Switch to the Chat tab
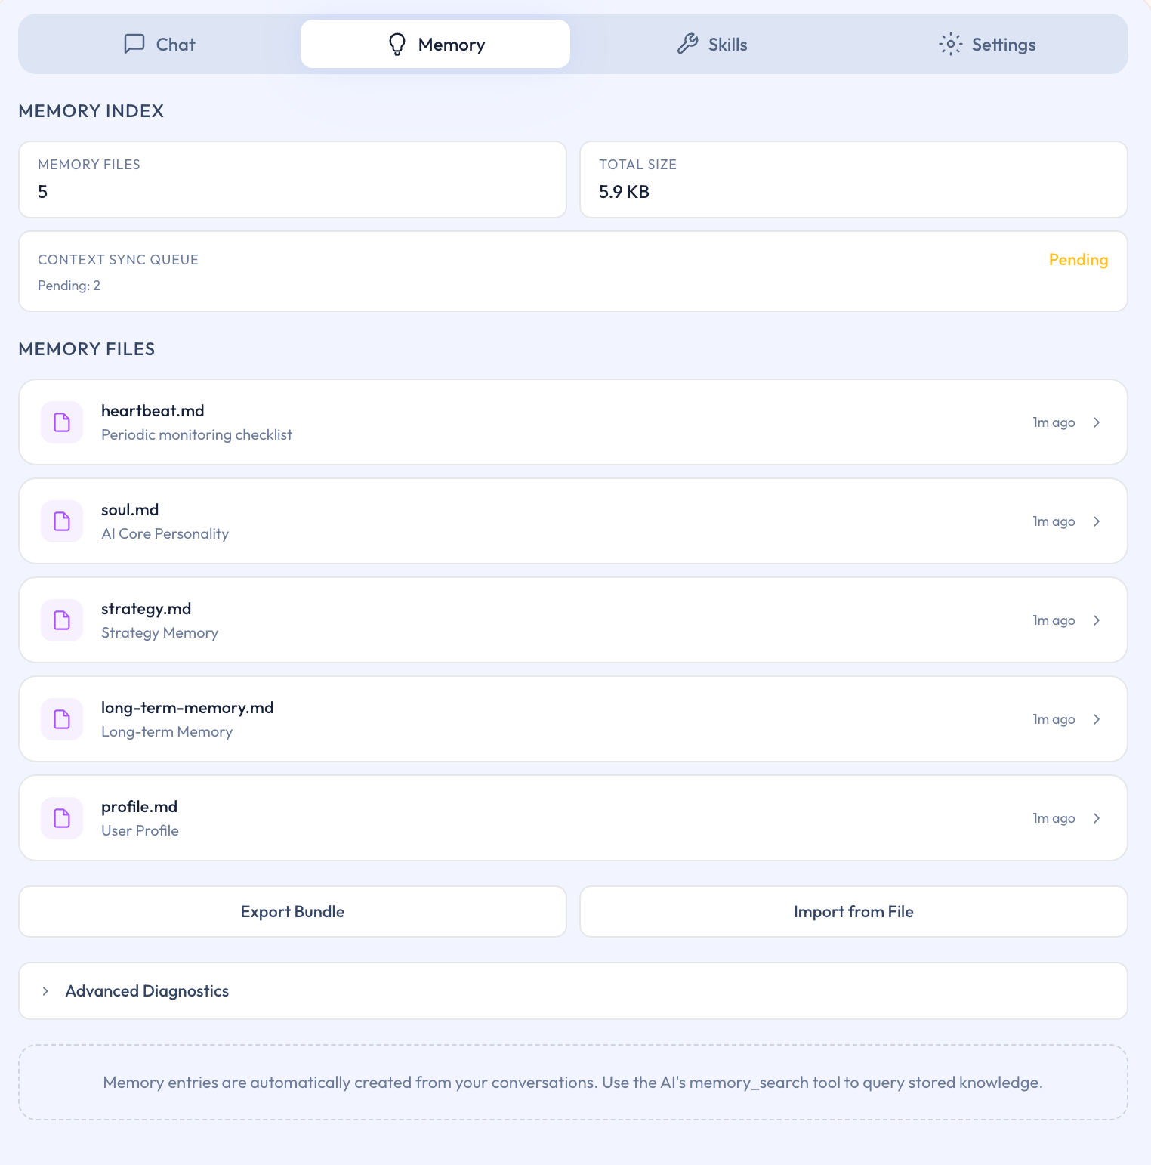The image size is (1151, 1165). pyautogui.click(x=159, y=45)
